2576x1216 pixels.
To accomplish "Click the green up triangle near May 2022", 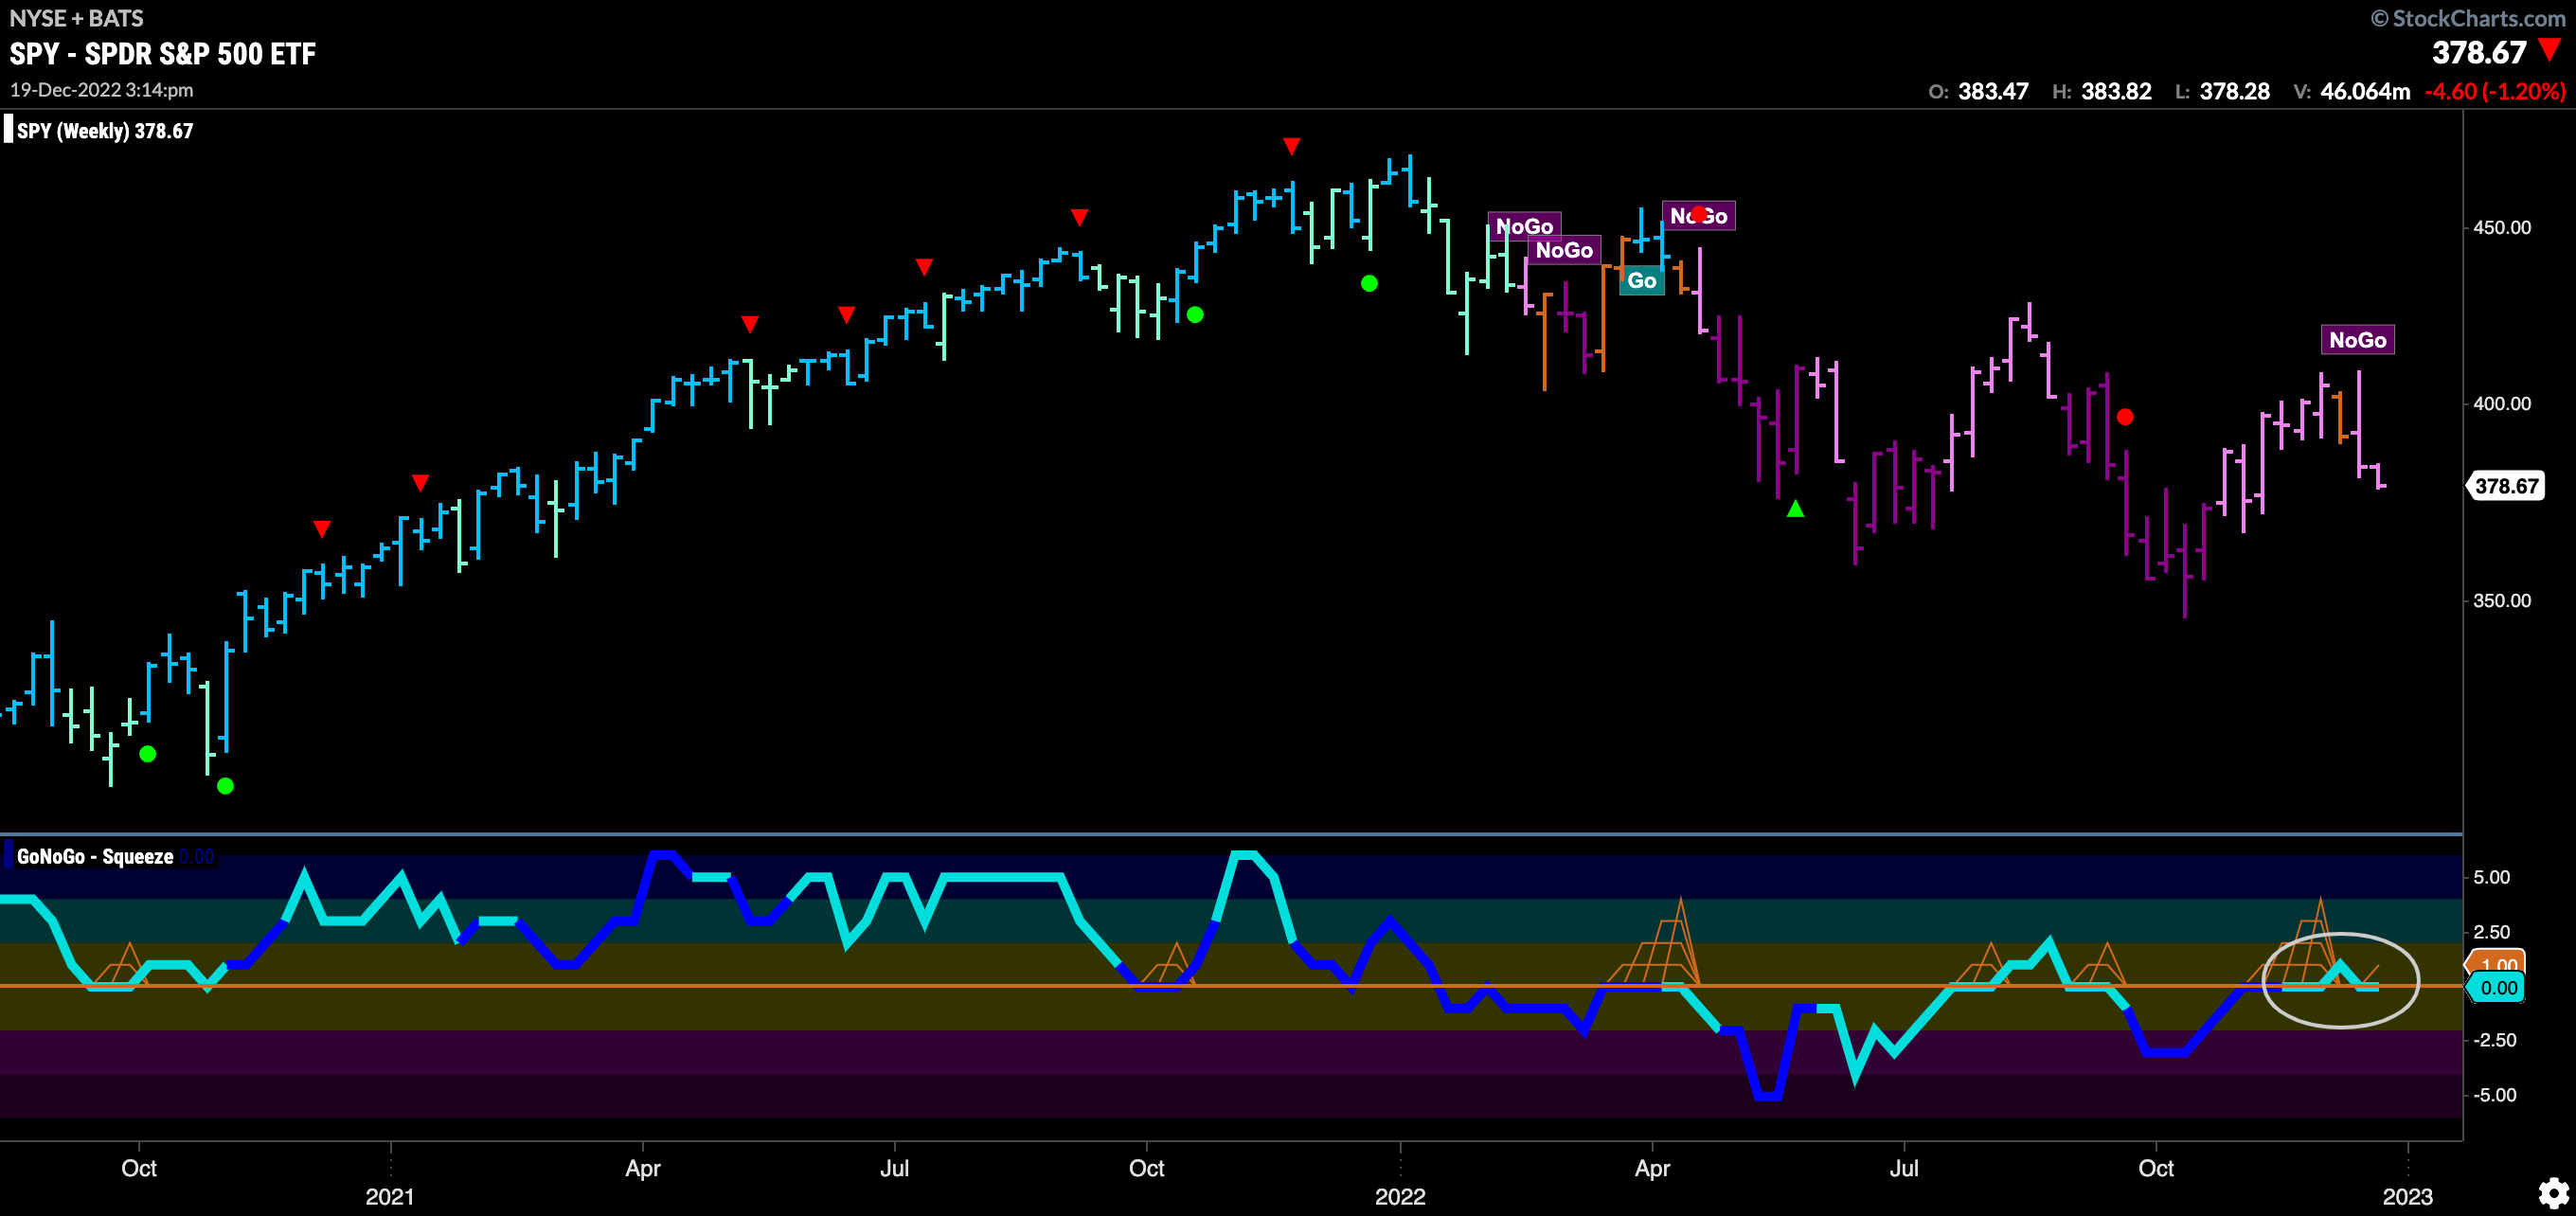I will [1796, 509].
